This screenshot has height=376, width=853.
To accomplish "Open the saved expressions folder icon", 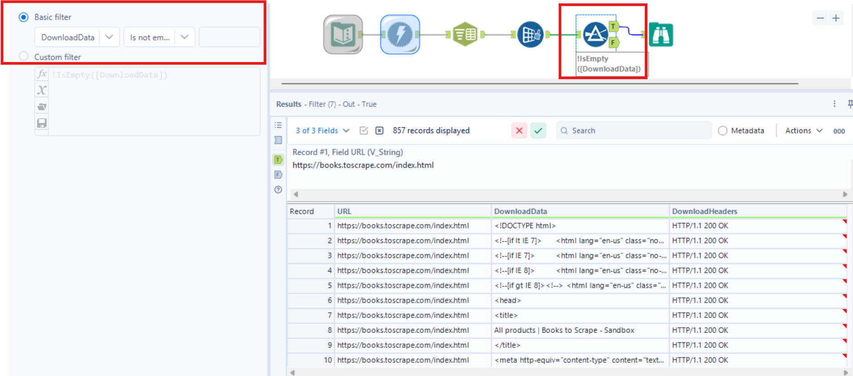I will point(42,107).
